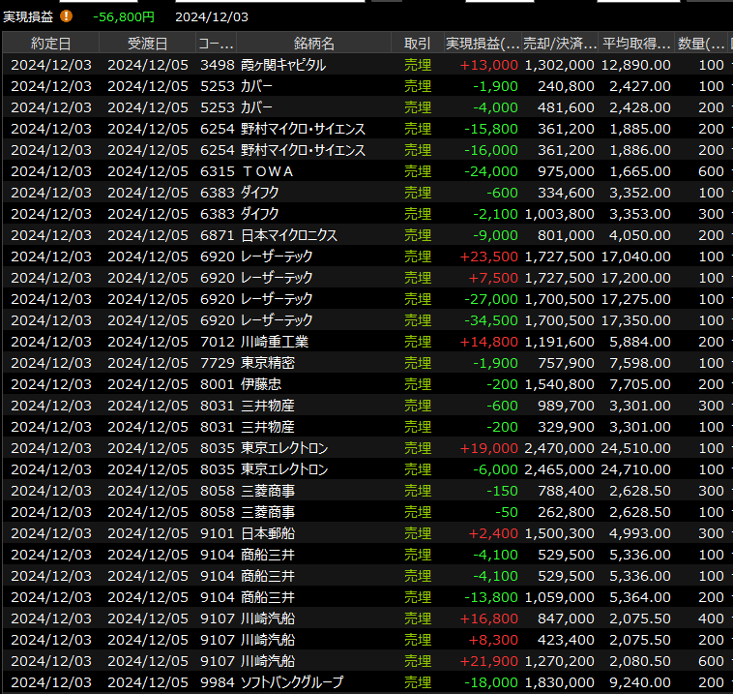
Task: Select the 川崎重工業 row
Action: 276,342
